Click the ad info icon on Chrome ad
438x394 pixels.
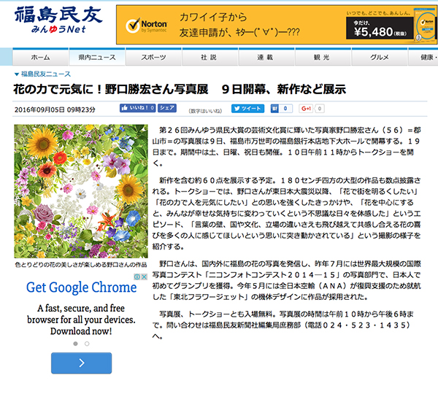click(137, 277)
